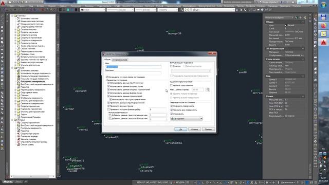Launch Firefox from the desktop sidebar
The width and height of the screenshot is (329, 185).
click(323, 26)
